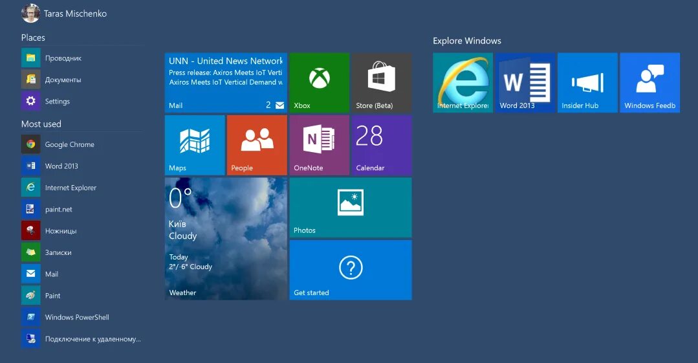698x363 pixels.
Task: Open Internet Explorer tile under Explore Windows
Action: 463,83
